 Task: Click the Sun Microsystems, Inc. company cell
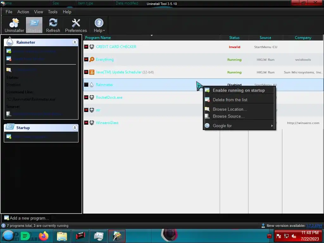303,72
